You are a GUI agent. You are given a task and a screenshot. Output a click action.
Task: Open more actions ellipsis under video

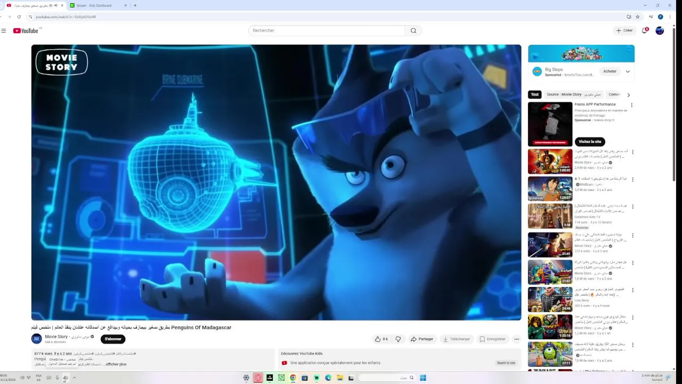coord(516,339)
